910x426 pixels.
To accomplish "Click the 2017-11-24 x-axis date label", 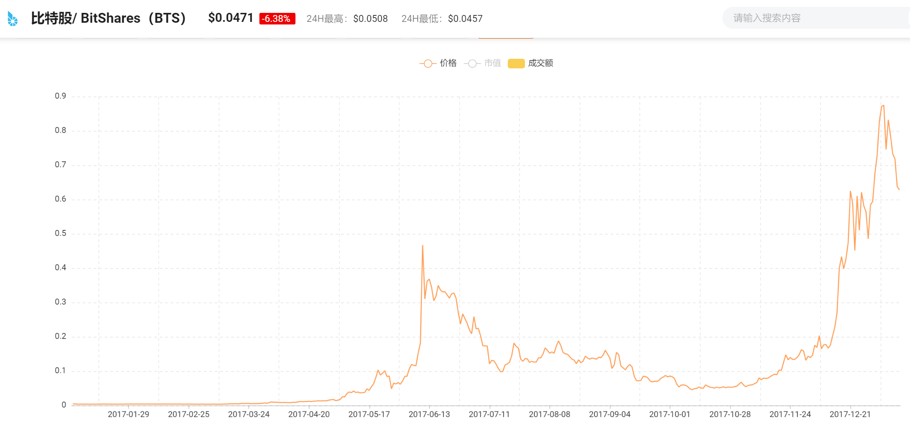I will tap(790, 414).
